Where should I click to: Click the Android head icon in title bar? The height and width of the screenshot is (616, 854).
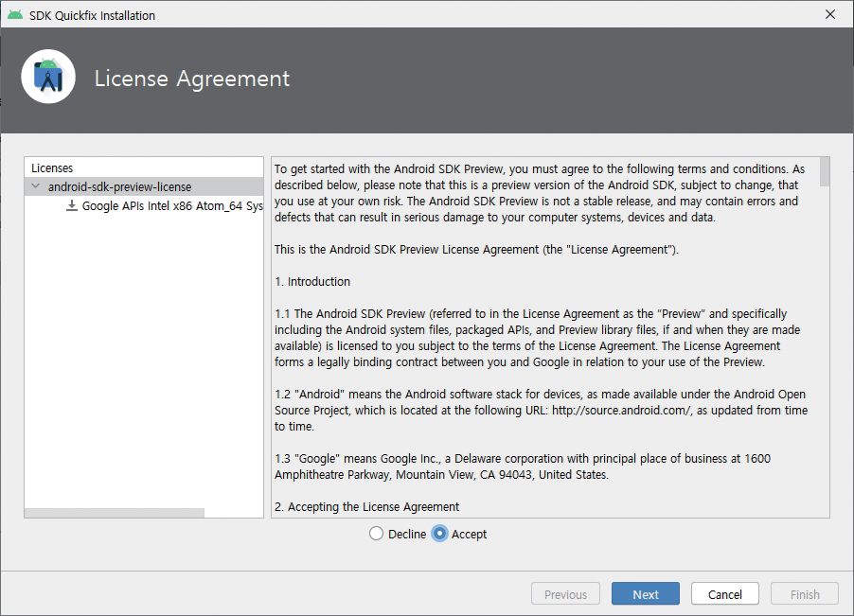15,15
